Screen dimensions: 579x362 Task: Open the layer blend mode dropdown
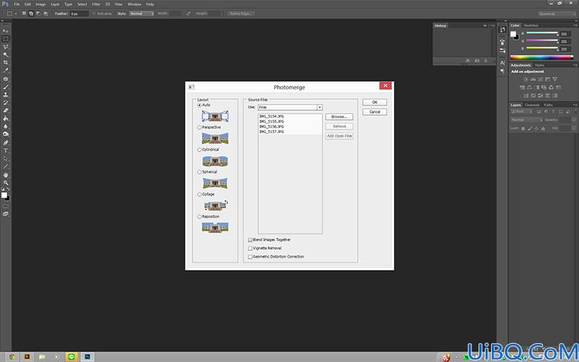pyautogui.click(x=527, y=120)
